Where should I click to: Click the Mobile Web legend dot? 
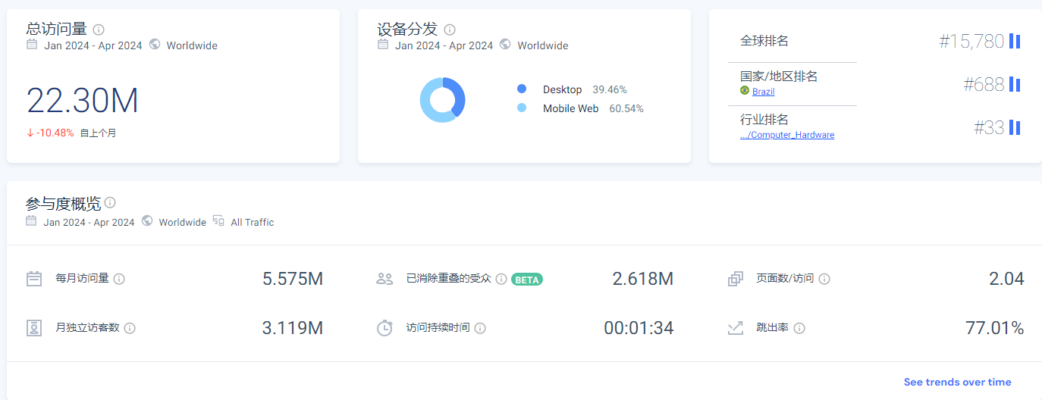tap(522, 108)
